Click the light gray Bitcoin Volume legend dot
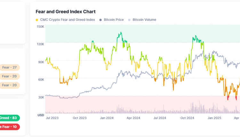This screenshot has width=240, height=137. (129, 20)
